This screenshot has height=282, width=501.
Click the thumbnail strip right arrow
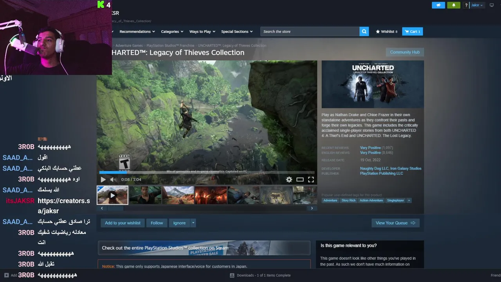click(x=312, y=208)
